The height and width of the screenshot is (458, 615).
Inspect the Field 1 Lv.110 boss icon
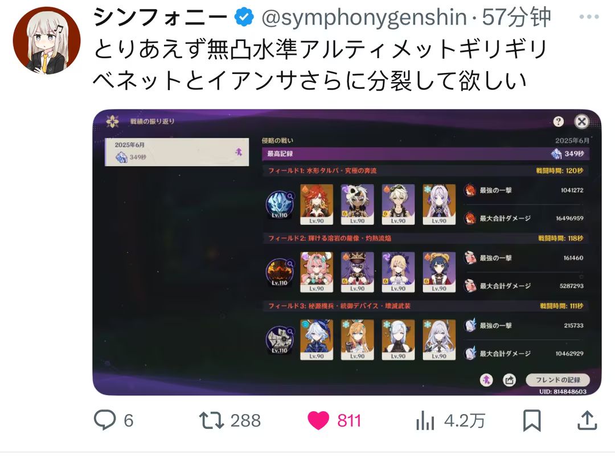280,205
